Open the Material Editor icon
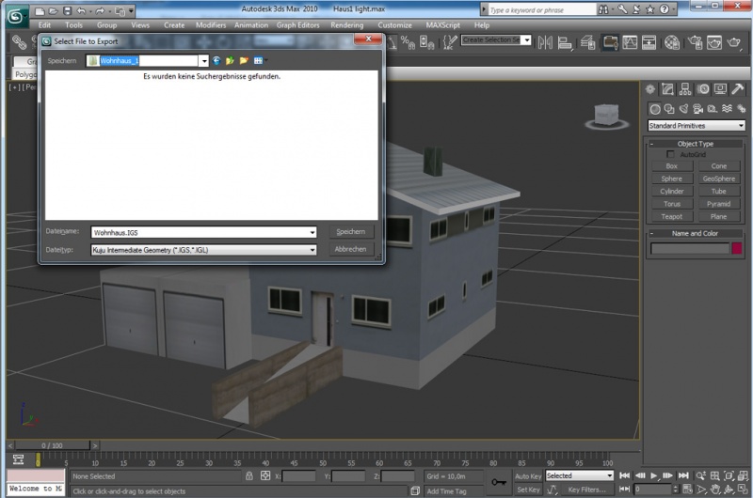Screen dimensions: 753x498 672,42
